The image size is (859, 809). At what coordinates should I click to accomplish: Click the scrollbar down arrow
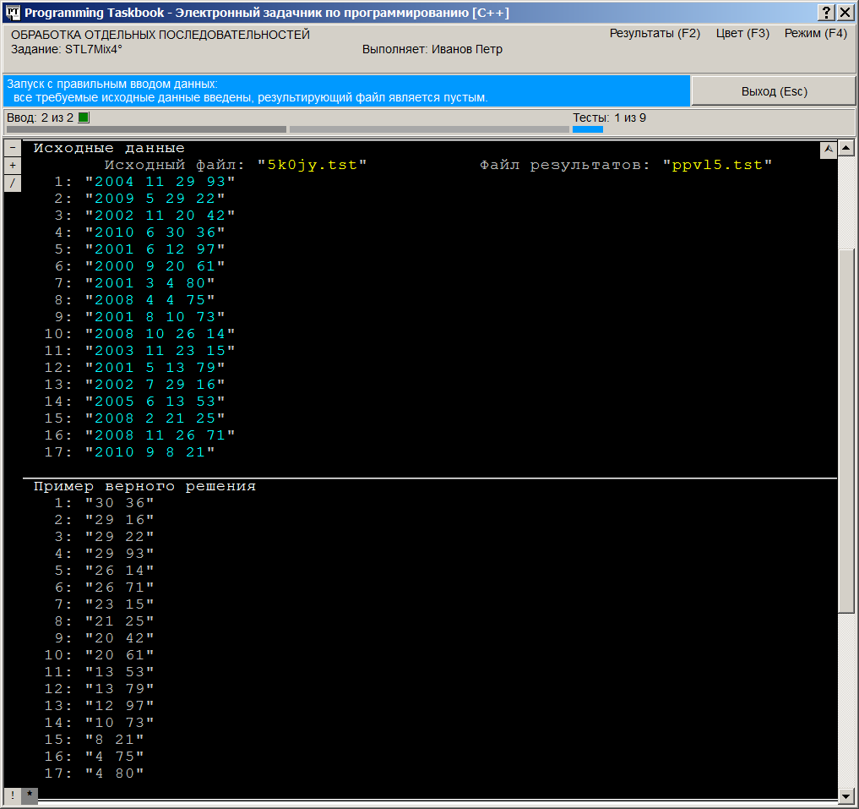(x=846, y=795)
